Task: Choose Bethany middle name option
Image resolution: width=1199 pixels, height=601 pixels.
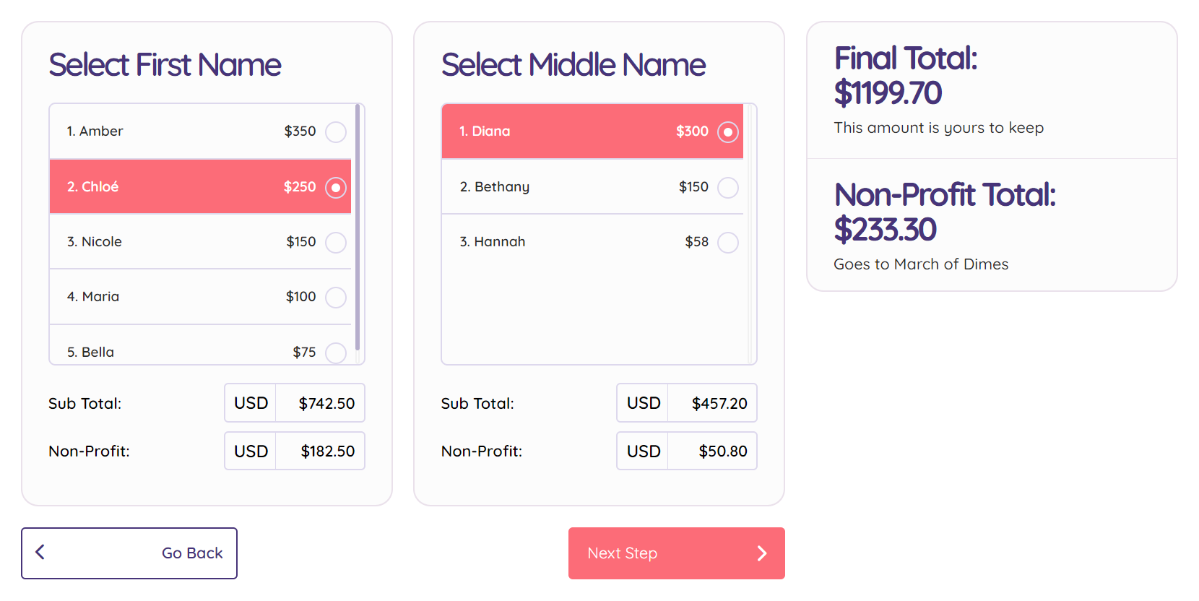Action: pos(592,186)
